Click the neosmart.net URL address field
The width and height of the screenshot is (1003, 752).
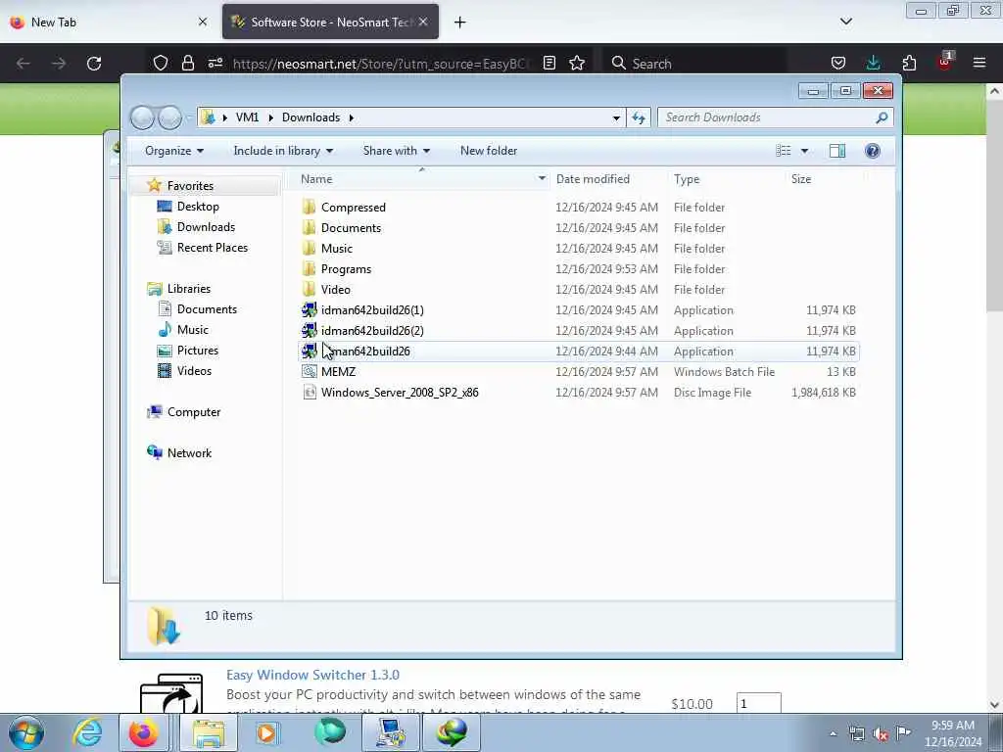[x=379, y=64]
